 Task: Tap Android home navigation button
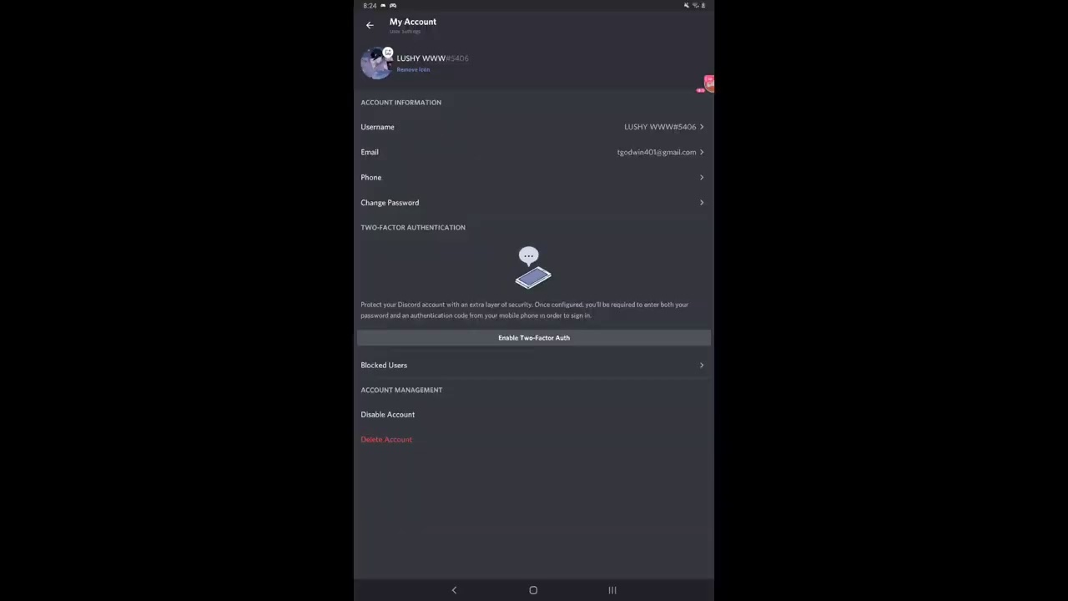[x=533, y=590]
